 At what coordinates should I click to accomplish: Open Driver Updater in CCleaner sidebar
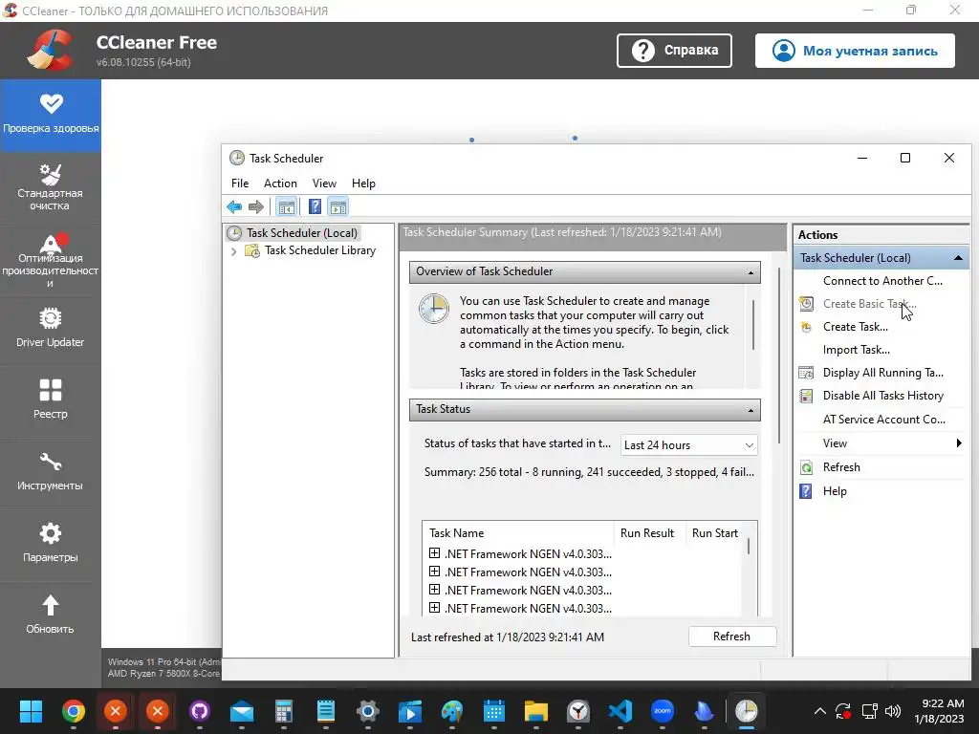[x=51, y=329]
